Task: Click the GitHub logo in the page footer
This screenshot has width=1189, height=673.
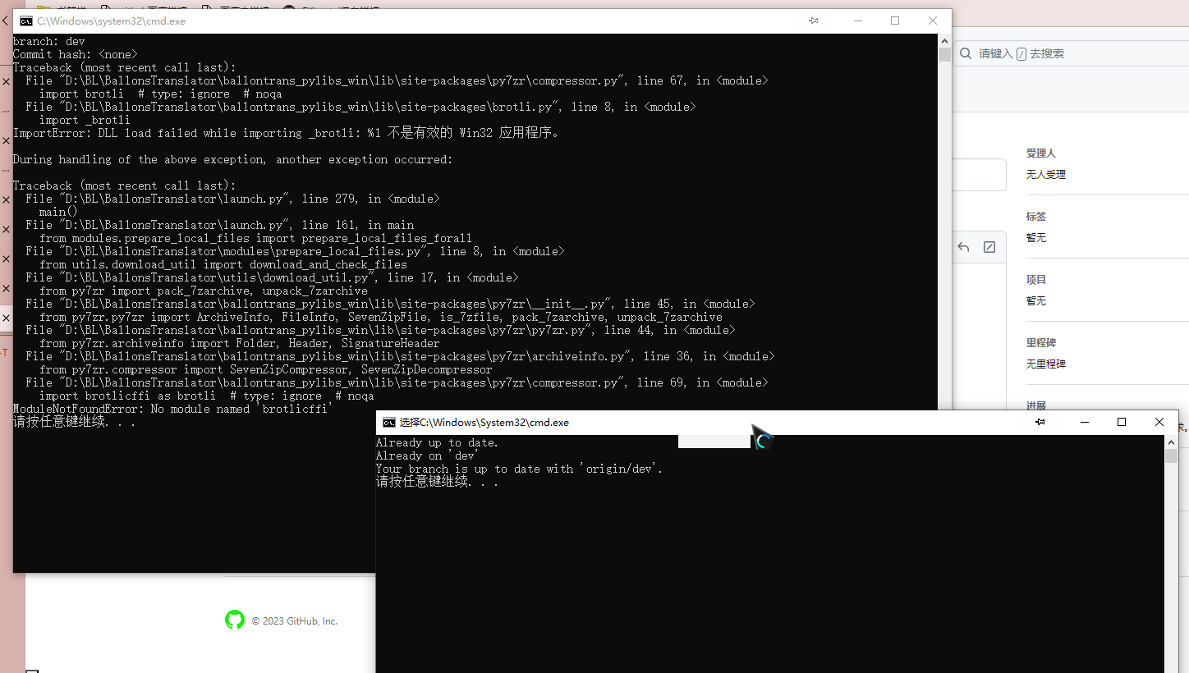Action: coord(235,620)
